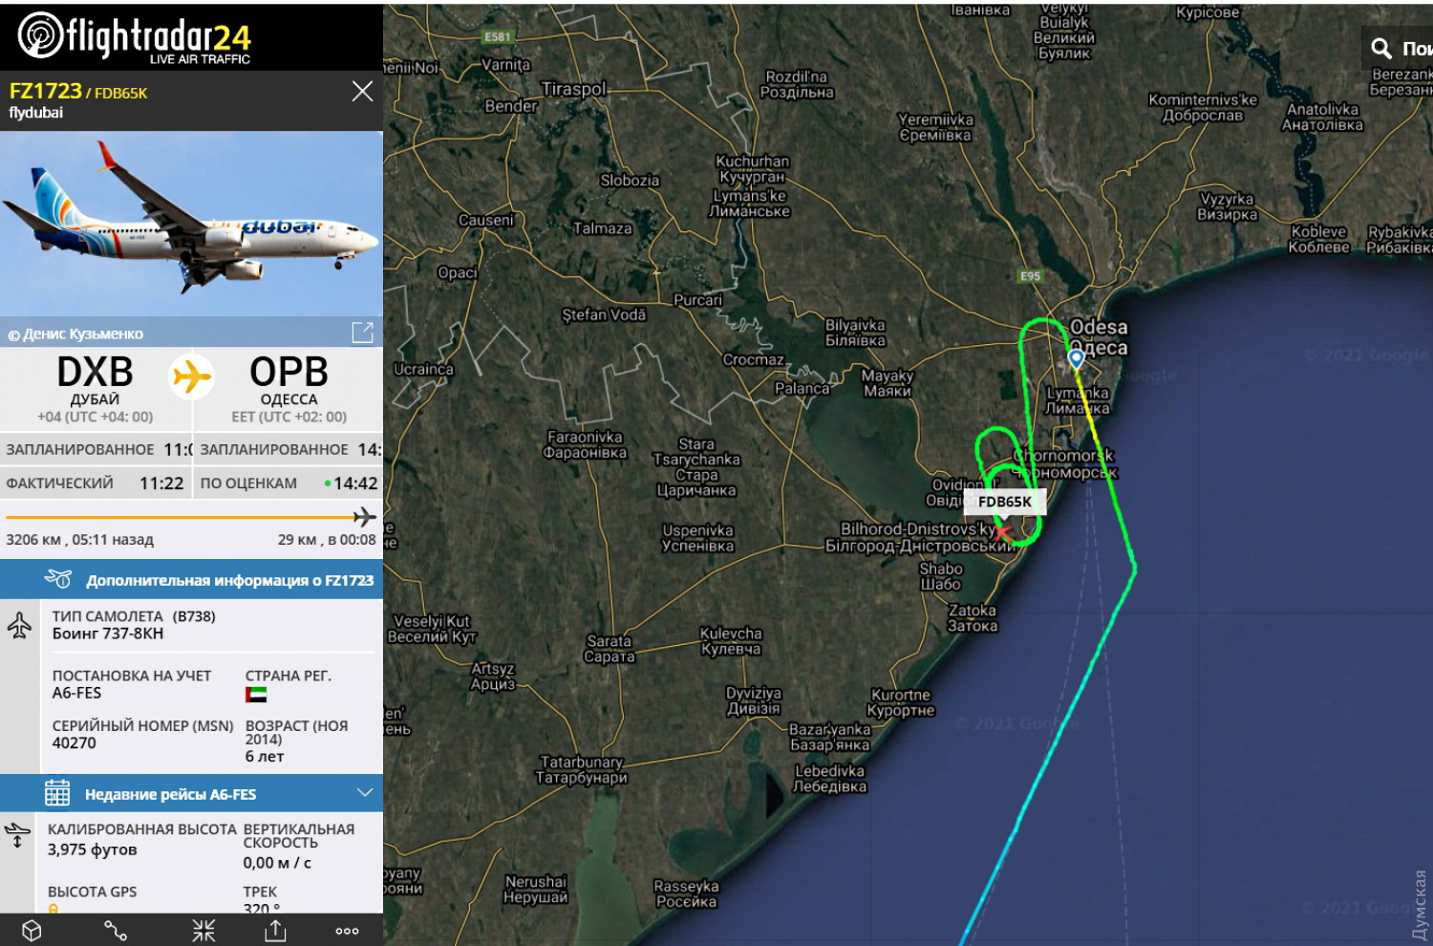1433x946 pixels.
Task: Click the chevron next to A6-FES flights
Action: pyautogui.click(x=364, y=793)
